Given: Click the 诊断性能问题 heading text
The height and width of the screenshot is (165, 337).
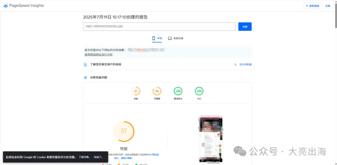Looking at the screenshot, I should [x=99, y=77].
